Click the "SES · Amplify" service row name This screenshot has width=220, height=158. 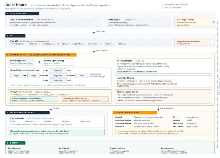coord(178,126)
